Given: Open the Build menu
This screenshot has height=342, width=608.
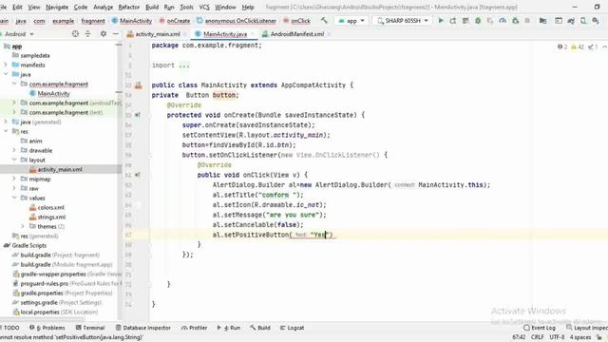Looking at the screenshot, I should click(x=152, y=7).
